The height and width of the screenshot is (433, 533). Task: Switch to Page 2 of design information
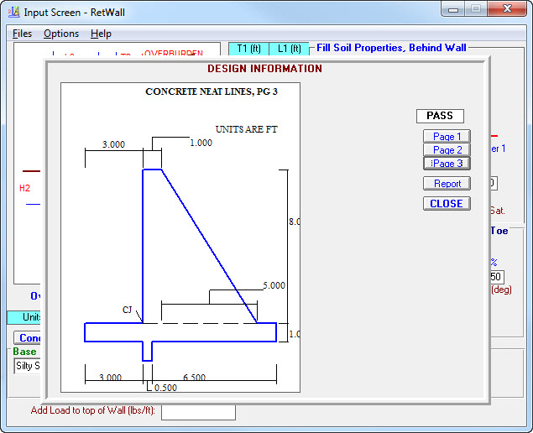(447, 150)
